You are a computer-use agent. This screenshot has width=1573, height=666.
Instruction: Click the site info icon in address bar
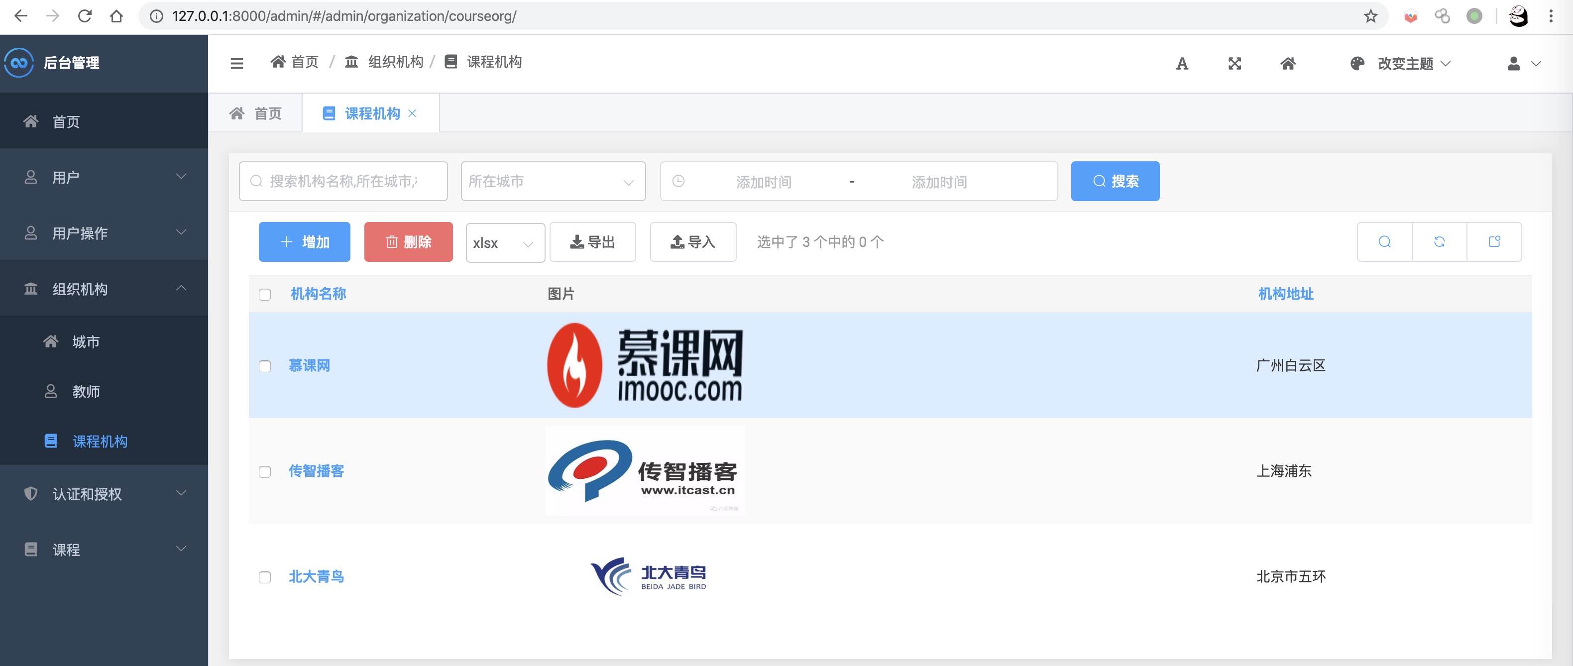pyautogui.click(x=156, y=16)
